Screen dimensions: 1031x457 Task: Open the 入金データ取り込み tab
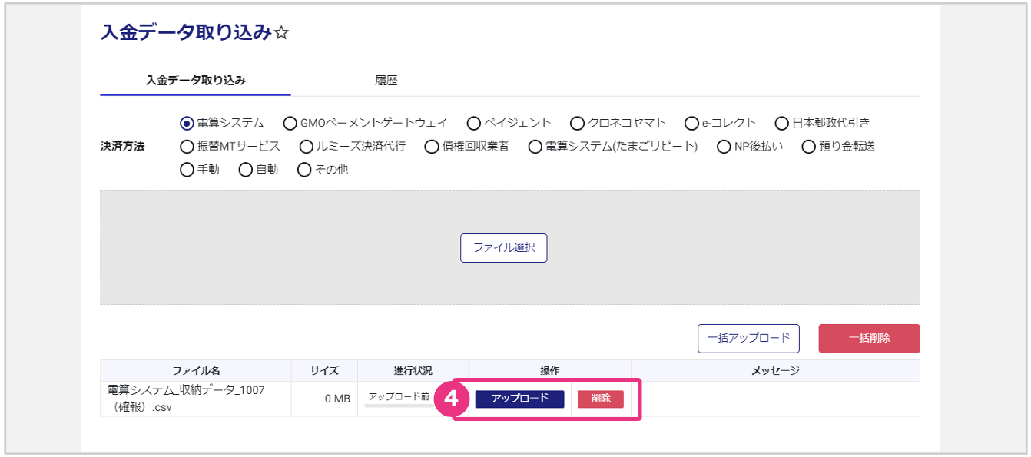point(195,81)
